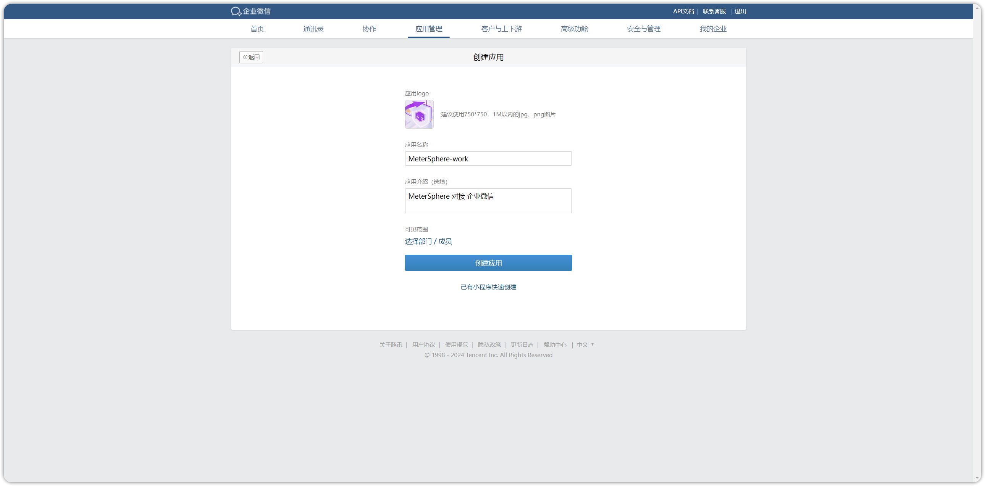Open 高级功能 tab
This screenshot has height=486, width=985.
pos(574,29)
